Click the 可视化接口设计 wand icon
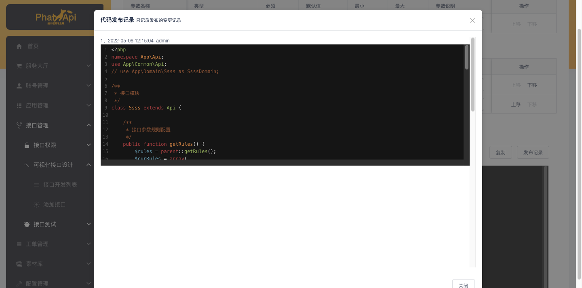This screenshot has height=288, width=582. pos(27,165)
